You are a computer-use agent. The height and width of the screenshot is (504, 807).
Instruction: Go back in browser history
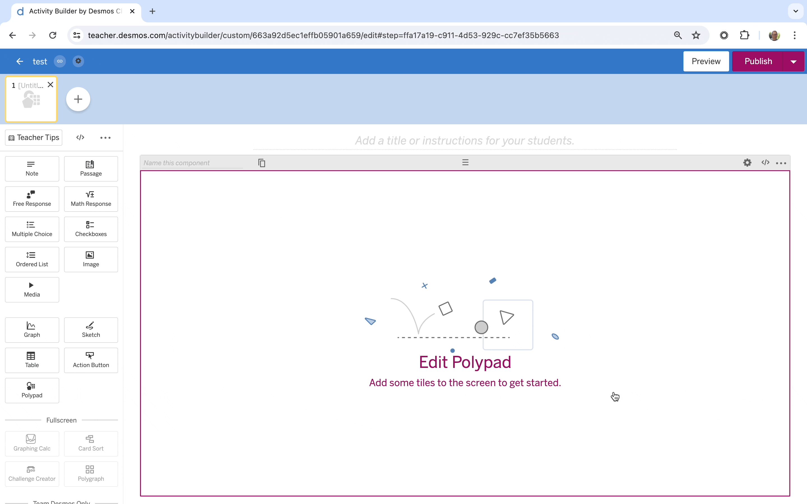click(x=12, y=35)
